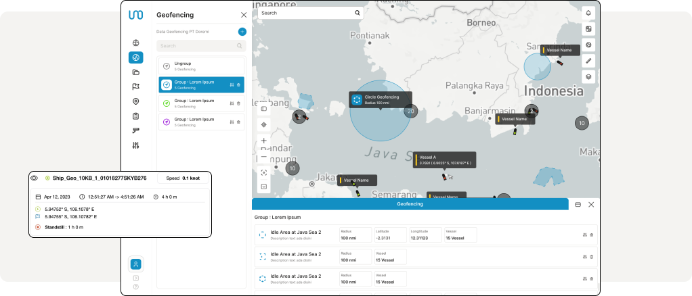Delete the second Idle Area row
This screenshot has height=296, width=692.
click(x=592, y=257)
